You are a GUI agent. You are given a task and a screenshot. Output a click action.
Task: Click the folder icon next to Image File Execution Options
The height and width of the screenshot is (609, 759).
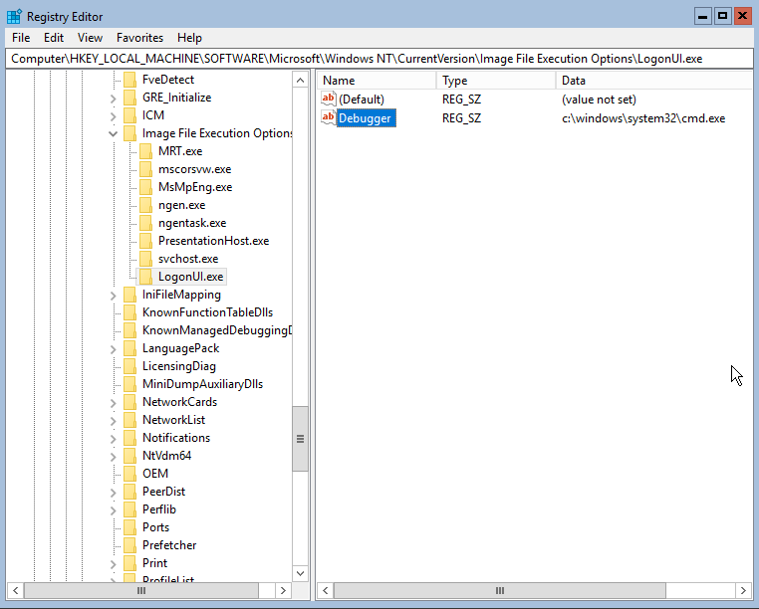click(x=129, y=133)
